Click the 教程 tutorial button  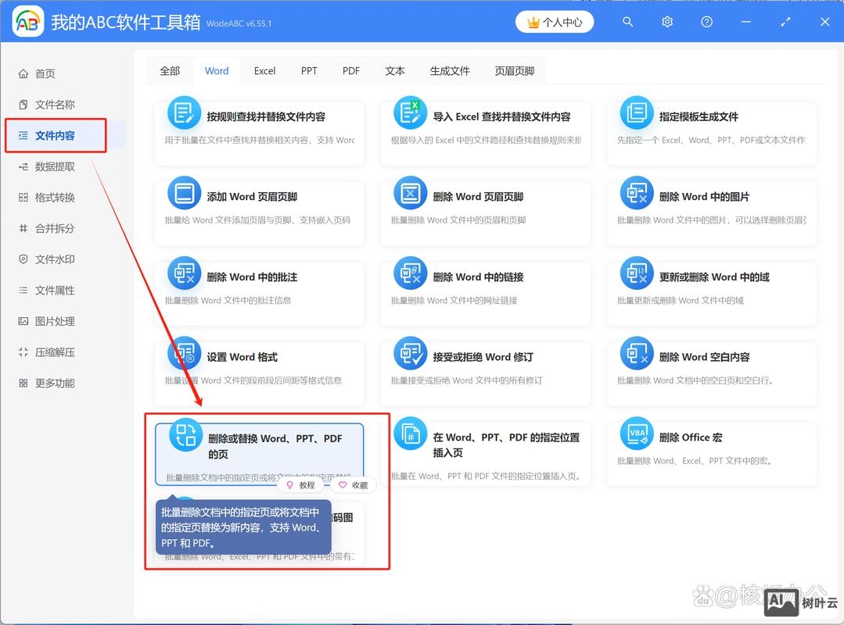click(x=300, y=485)
